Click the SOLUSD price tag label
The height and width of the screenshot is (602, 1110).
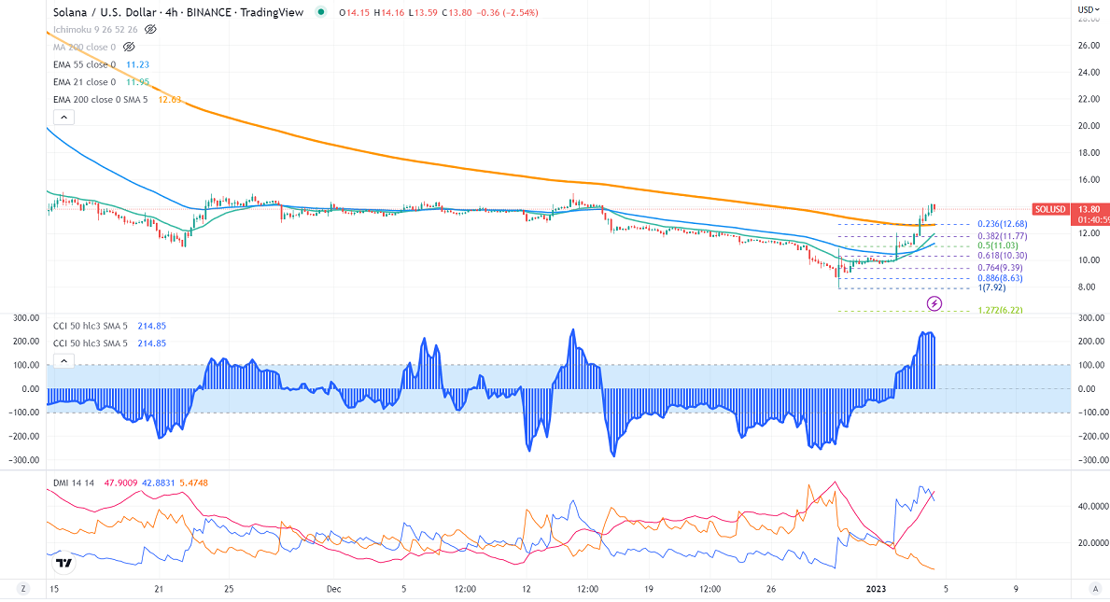pyautogui.click(x=1050, y=209)
